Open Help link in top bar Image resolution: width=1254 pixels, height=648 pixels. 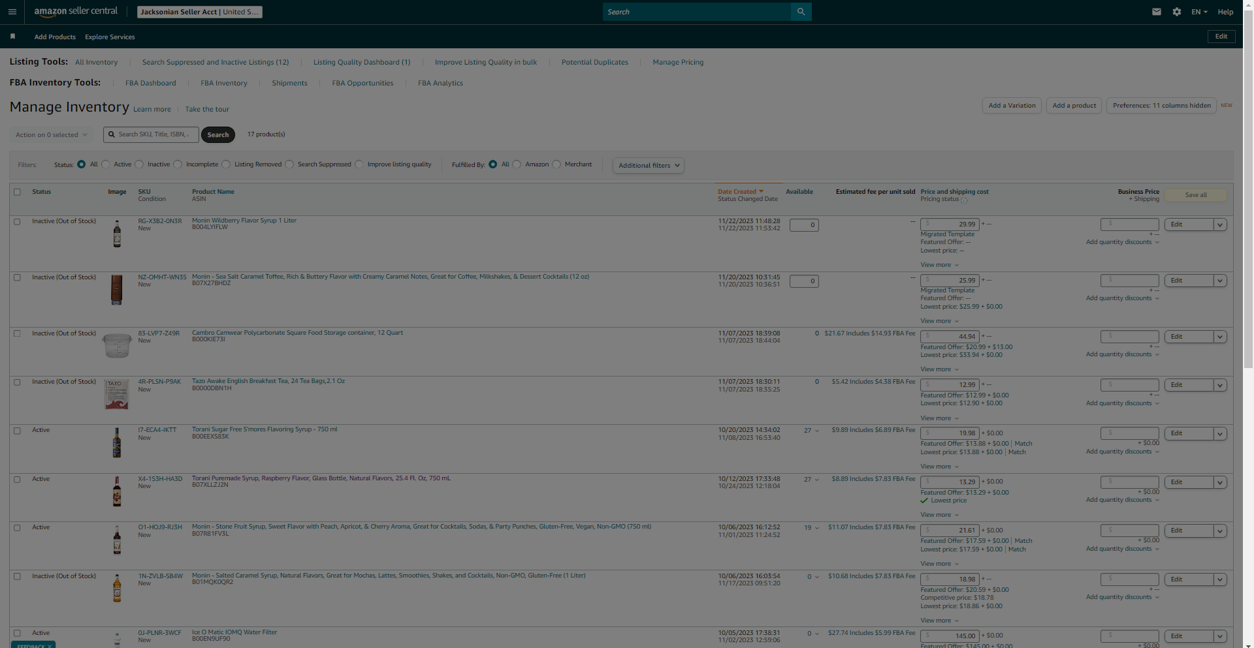click(1225, 12)
